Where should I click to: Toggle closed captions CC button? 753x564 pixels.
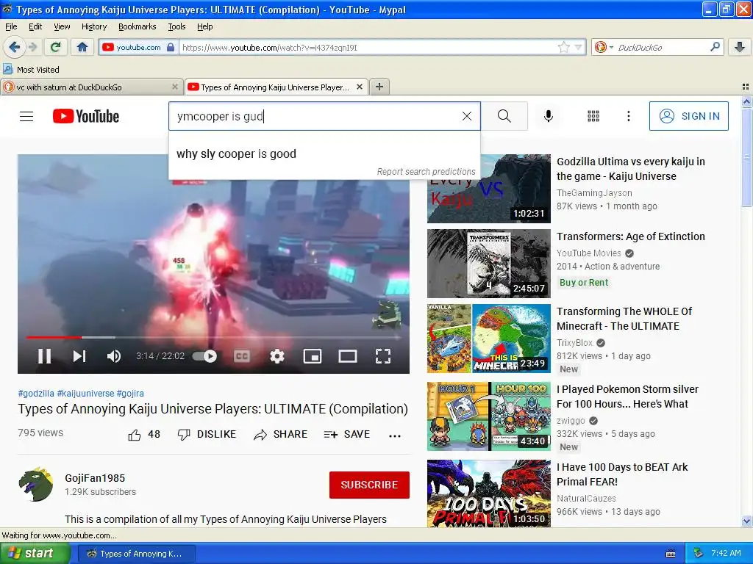(241, 356)
